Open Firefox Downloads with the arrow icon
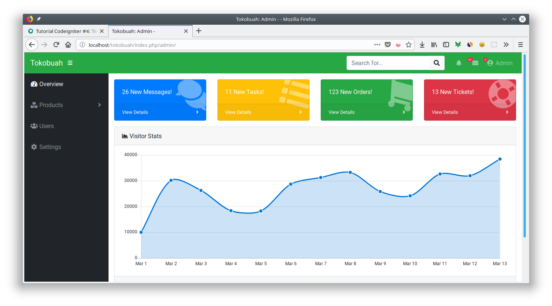Screen dimensions: 552x306 click(422, 45)
